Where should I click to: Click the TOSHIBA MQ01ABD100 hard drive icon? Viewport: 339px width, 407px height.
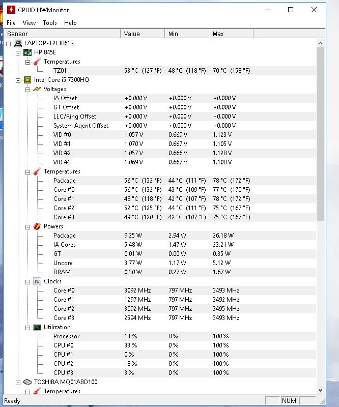point(27,382)
